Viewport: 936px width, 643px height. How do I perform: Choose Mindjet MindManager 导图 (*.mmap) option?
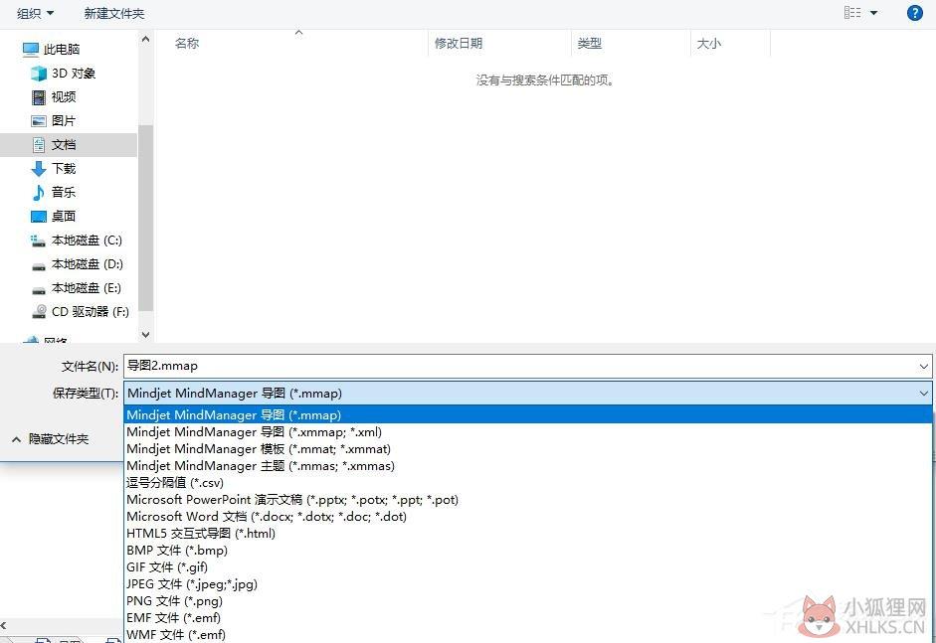pos(528,414)
